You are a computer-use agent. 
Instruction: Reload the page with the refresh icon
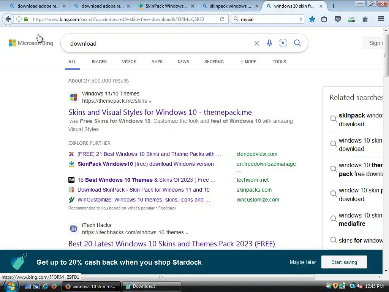pos(222,19)
